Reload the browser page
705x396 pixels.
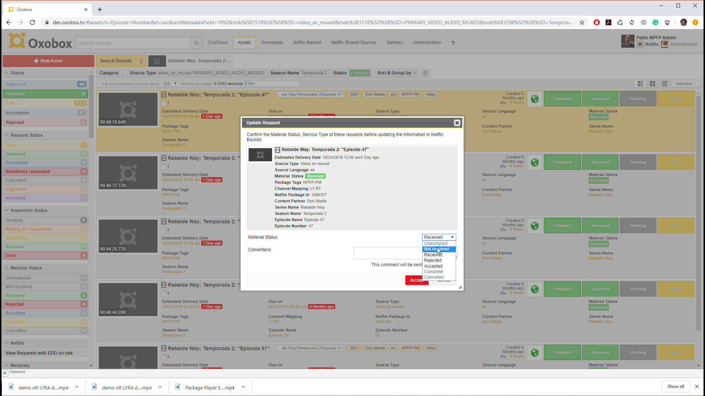(x=32, y=22)
